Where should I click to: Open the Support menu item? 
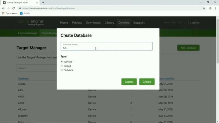click(139, 23)
